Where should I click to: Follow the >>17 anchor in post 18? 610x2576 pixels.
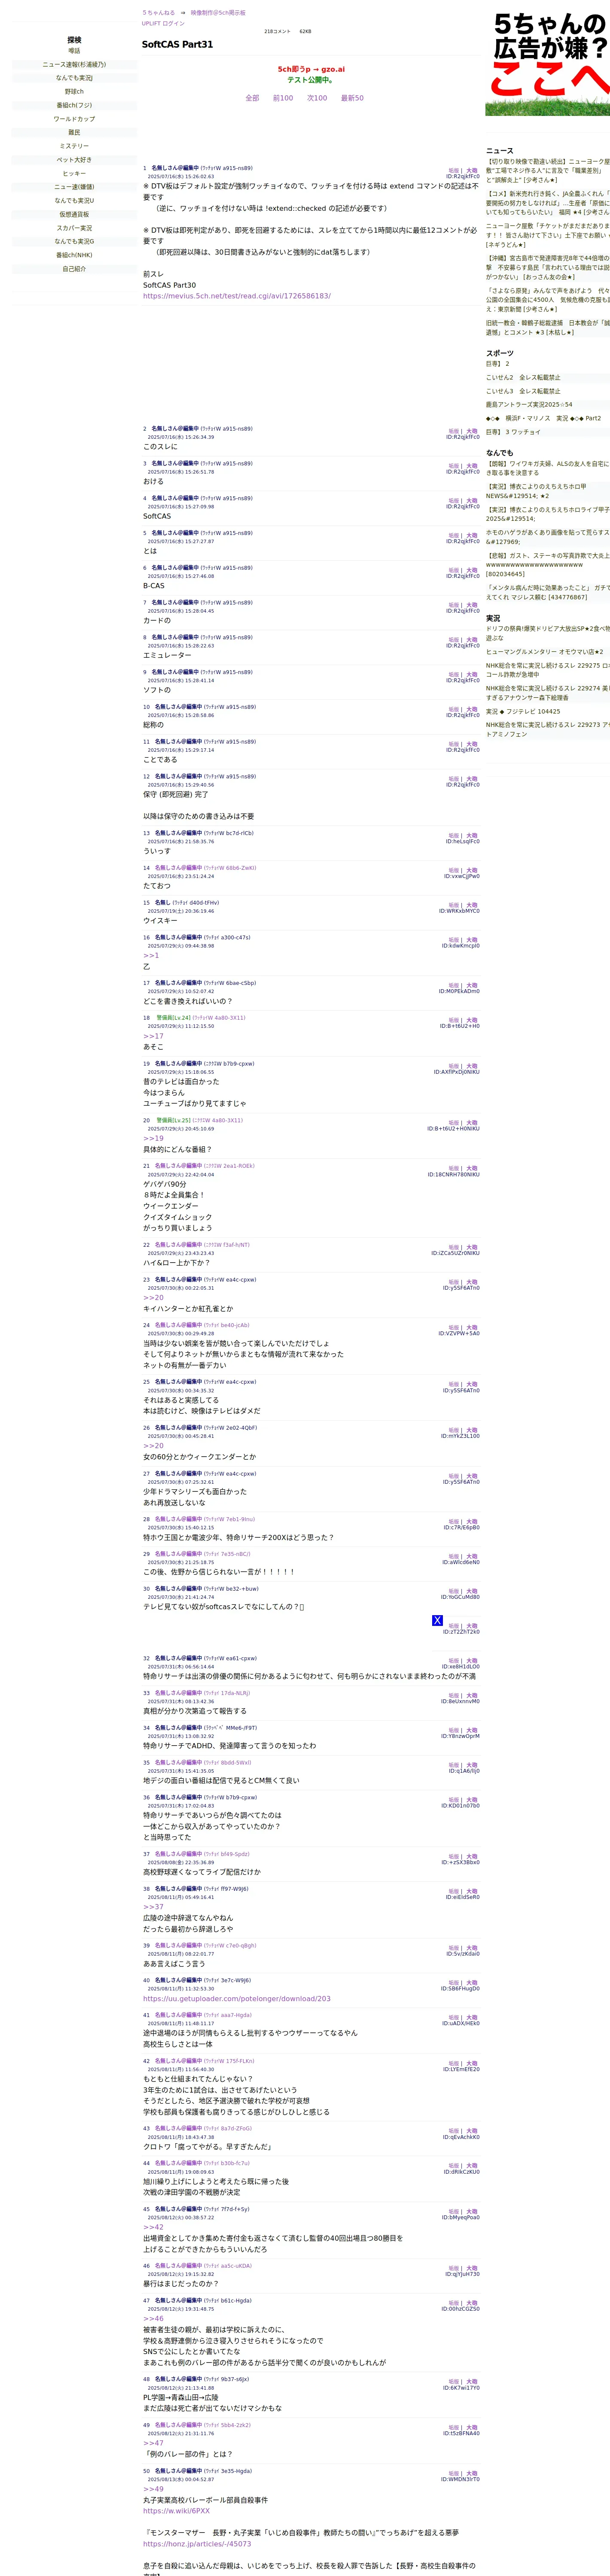coord(153,1037)
